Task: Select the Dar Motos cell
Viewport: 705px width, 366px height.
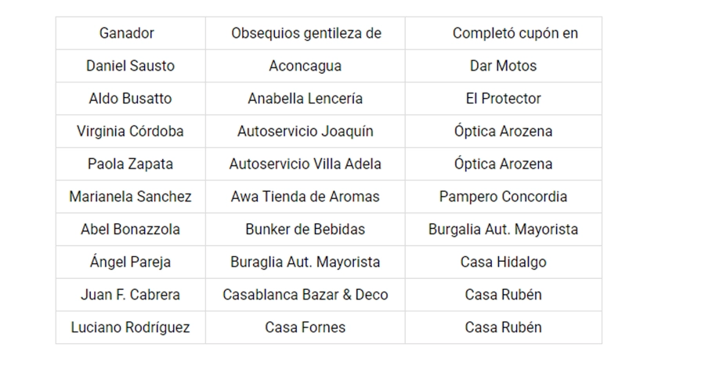Action: [503, 67]
